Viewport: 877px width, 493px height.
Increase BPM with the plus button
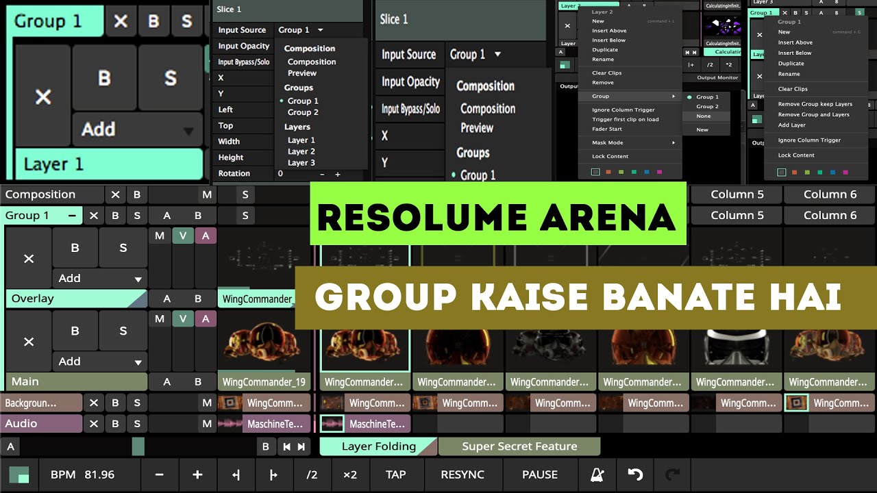(x=197, y=475)
